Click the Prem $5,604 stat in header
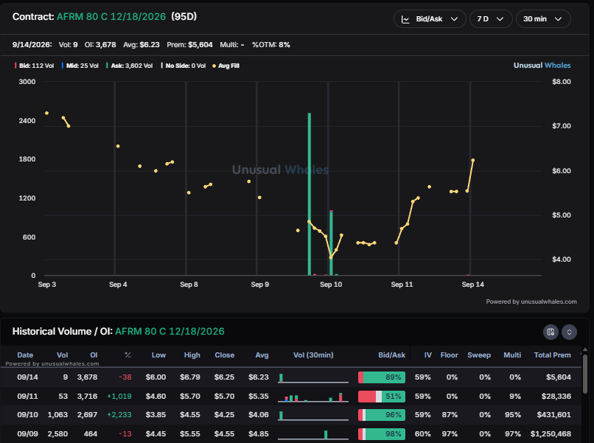The height and width of the screenshot is (443, 594). [189, 45]
